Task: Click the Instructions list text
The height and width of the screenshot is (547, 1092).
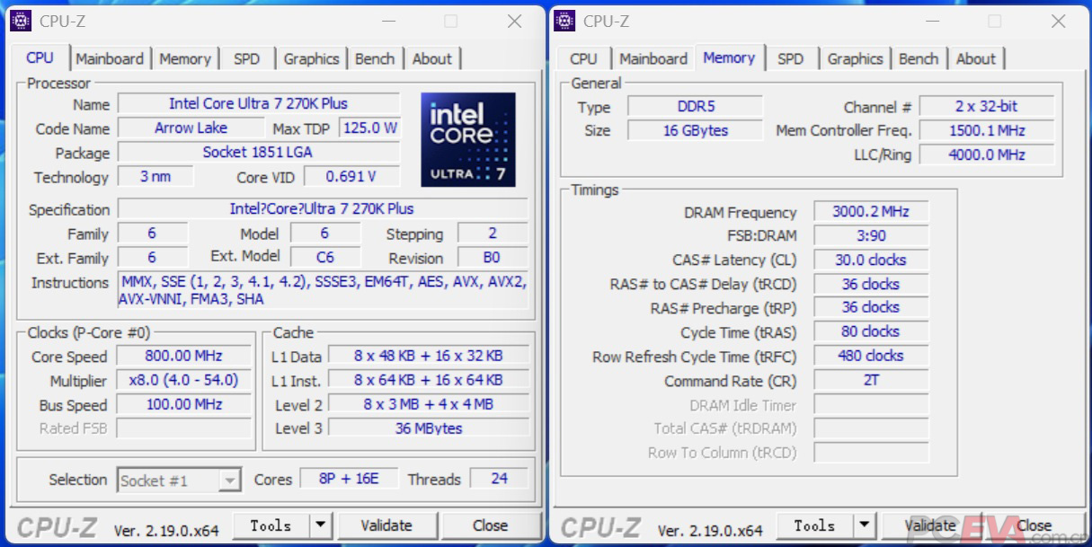Action: coord(323,290)
